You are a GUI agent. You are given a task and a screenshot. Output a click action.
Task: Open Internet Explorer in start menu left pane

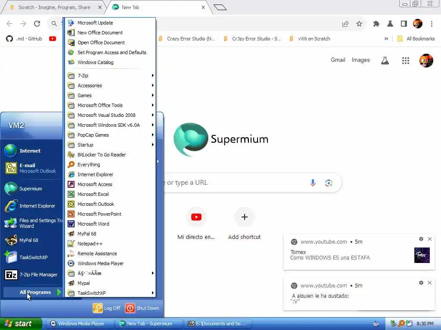(x=32, y=206)
